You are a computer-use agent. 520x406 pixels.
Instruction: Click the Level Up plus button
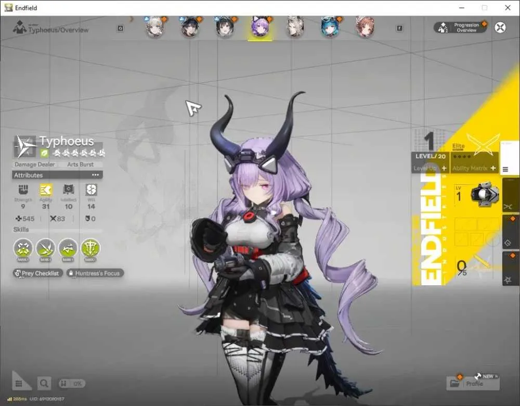point(444,168)
